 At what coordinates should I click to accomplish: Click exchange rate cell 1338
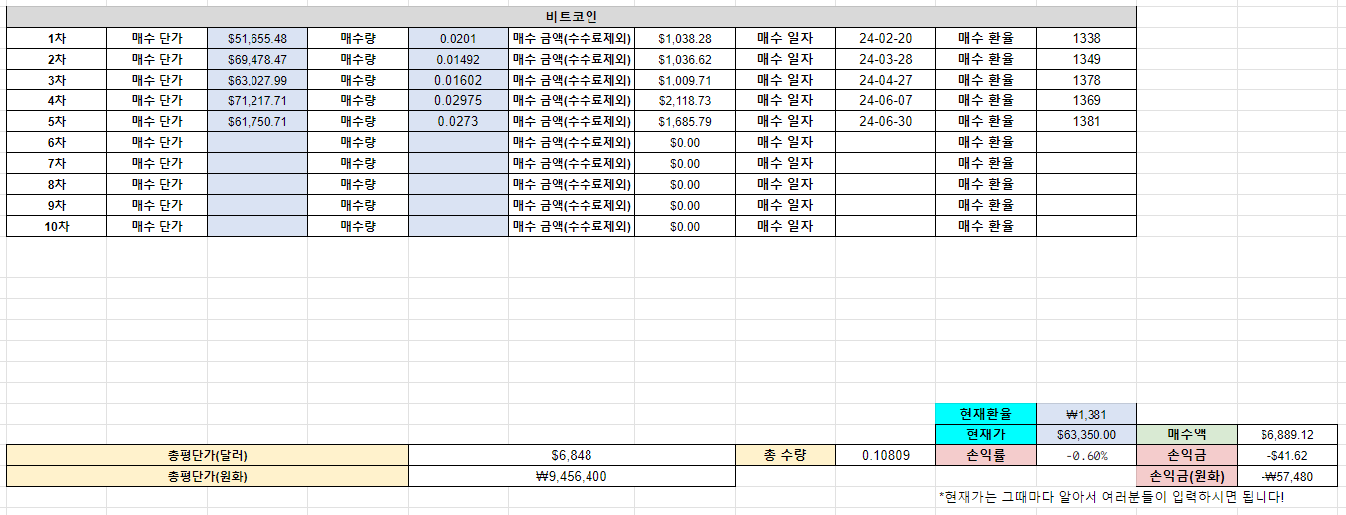point(1087,38)
